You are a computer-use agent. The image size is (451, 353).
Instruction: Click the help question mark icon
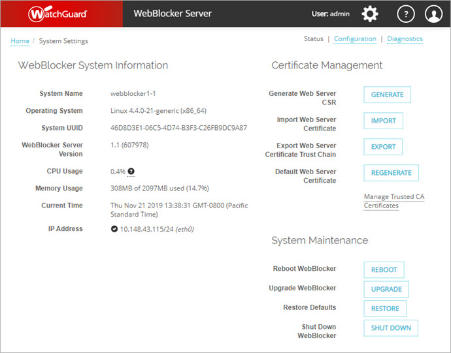point(405,14)
